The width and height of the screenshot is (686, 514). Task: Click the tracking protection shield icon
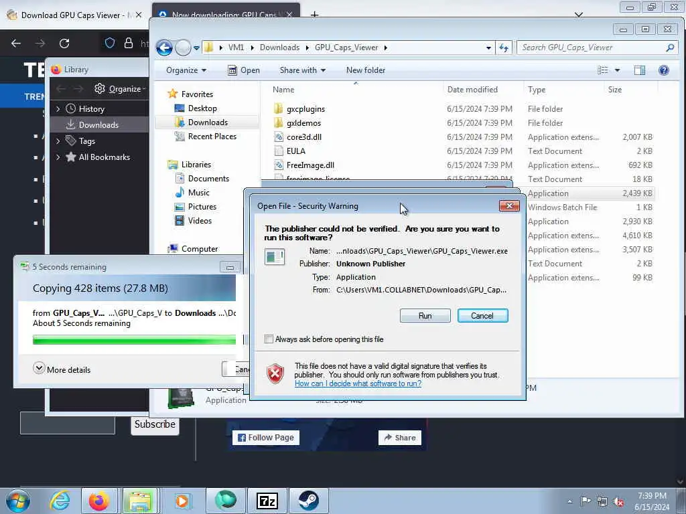[x=110, y=43]
